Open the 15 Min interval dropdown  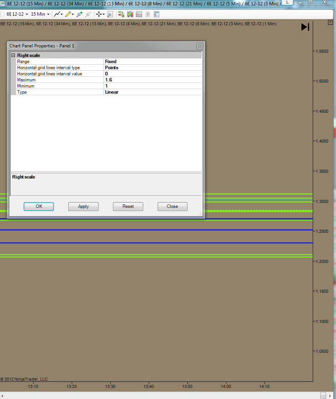pos(40,14)
